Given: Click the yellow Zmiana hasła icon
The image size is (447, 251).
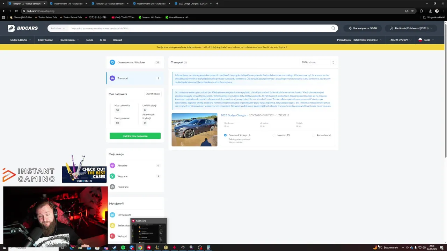Looking at the screenshot, I should [112, 226].
